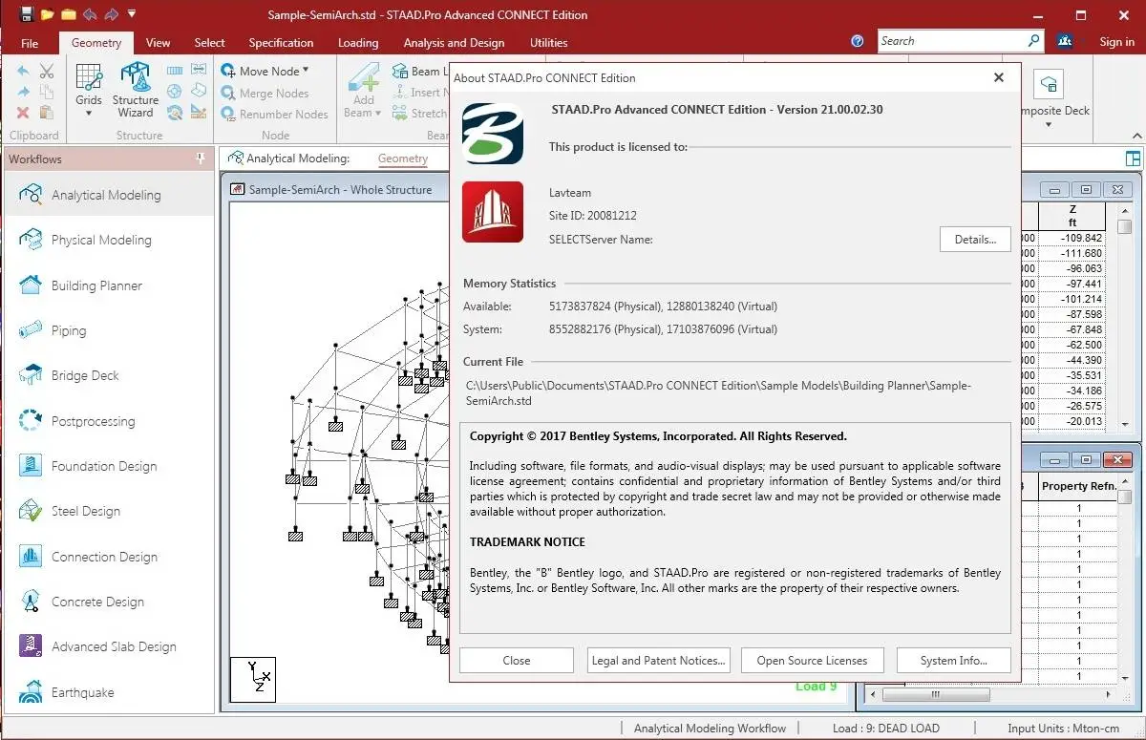Open the Analysis and Design tab
The image size is (1146, 740).
[x=455, y=43]
